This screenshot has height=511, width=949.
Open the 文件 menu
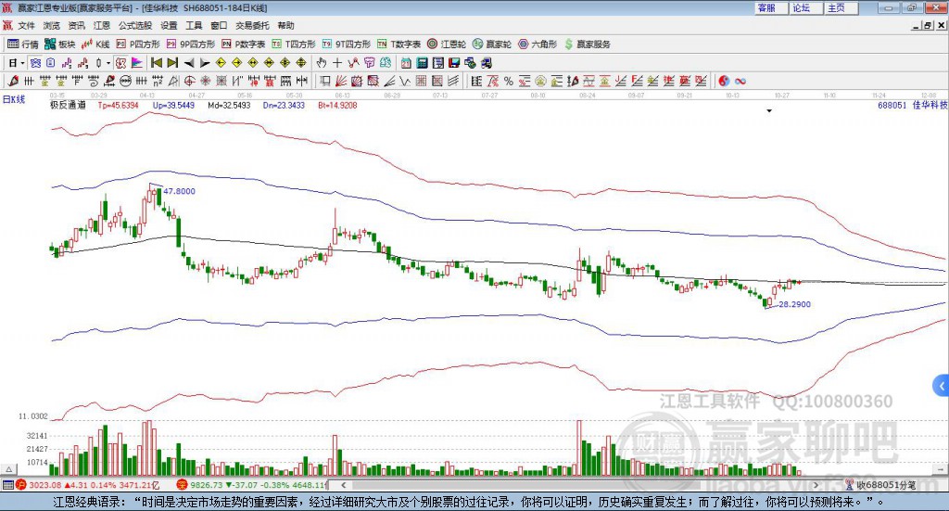[x=26, y=25]
